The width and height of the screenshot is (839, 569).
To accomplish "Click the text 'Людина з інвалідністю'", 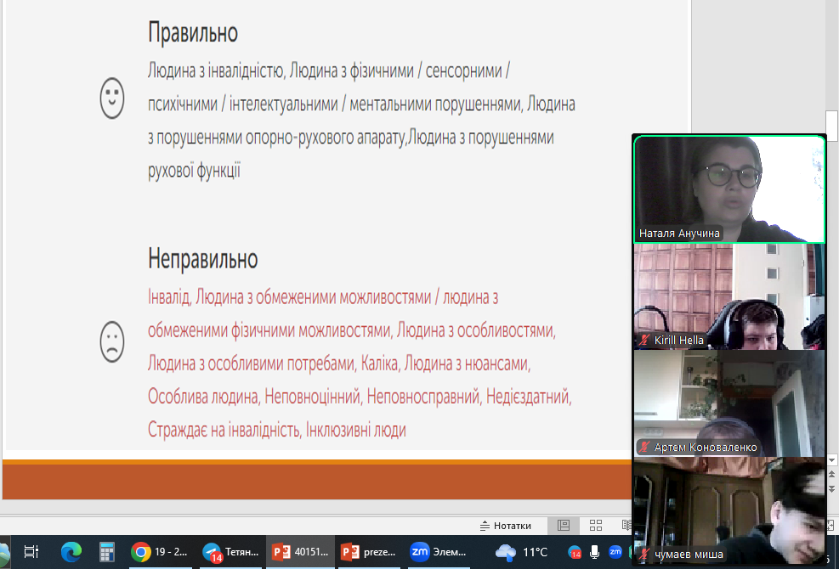I will [215, 71].
